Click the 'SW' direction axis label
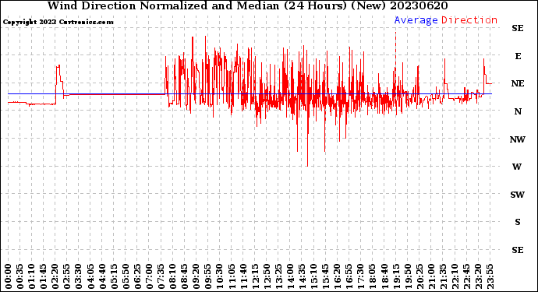 518,195
